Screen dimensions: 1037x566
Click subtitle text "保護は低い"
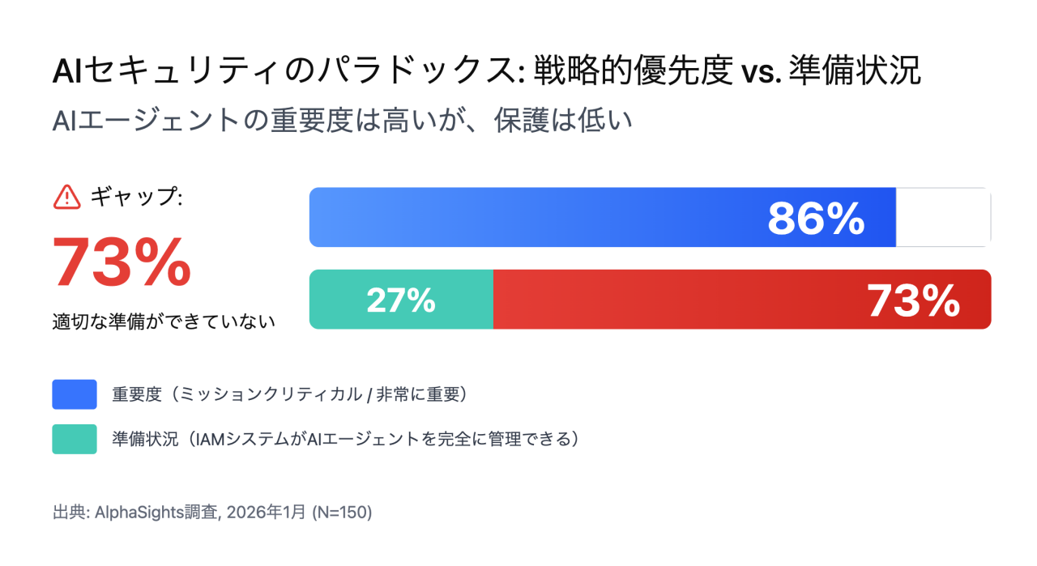click(563, 121)
